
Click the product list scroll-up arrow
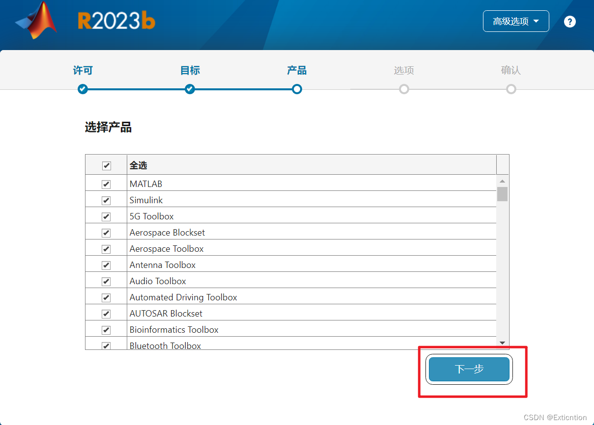pyautogui.click(x=502, y=181)
